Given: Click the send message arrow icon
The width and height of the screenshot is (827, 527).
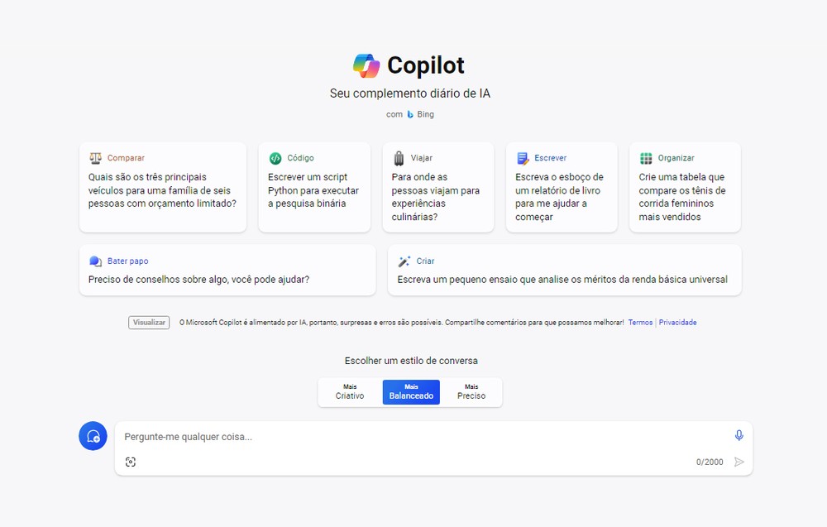Looking at the screenshot, I should 739,462.
